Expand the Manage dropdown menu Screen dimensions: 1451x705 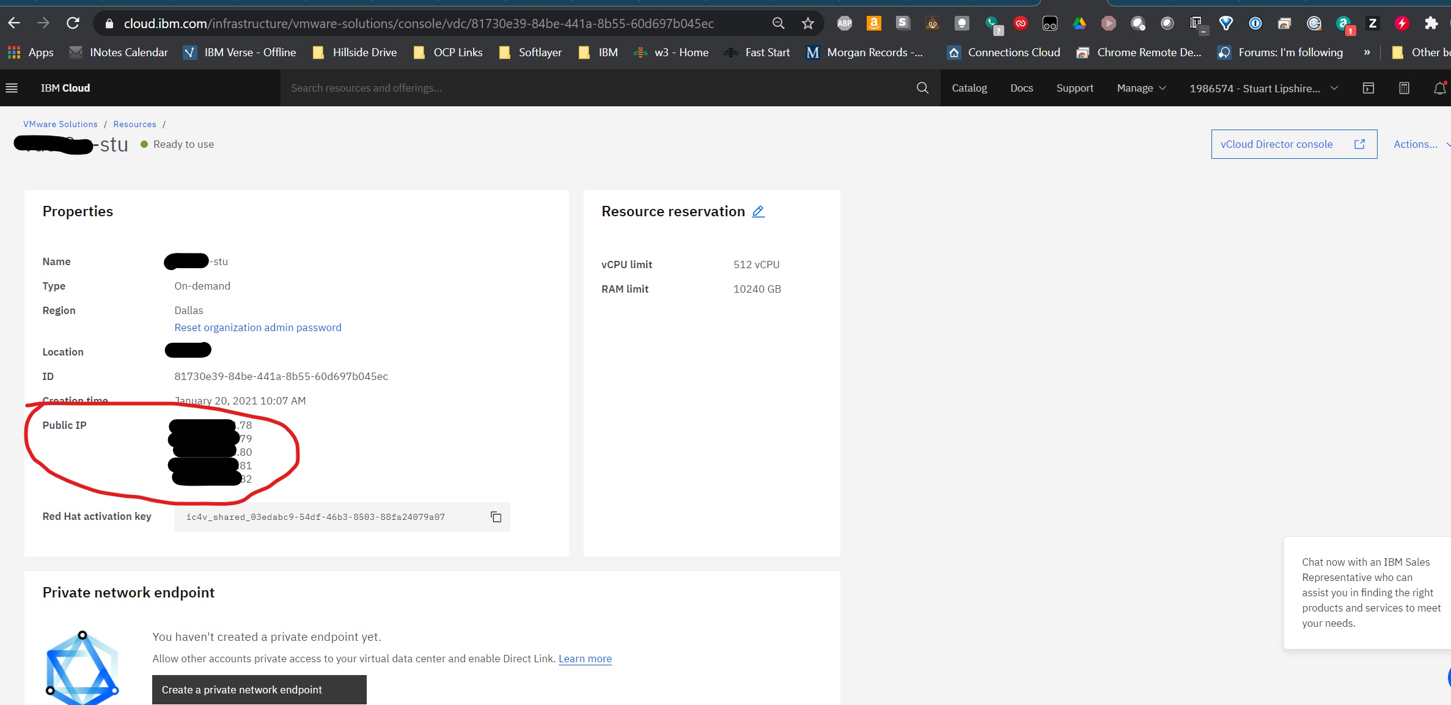1141,88
